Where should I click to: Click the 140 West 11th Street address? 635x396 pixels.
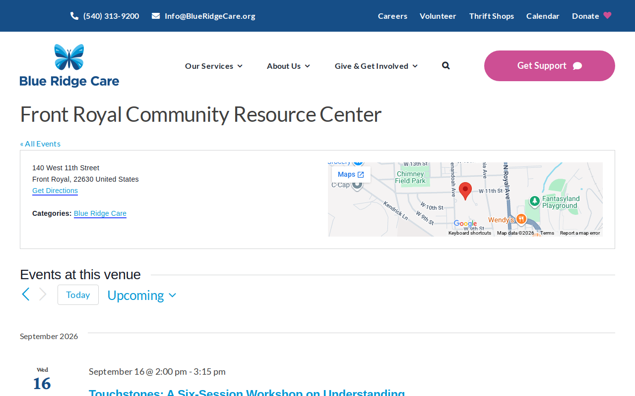pyautogui.click(x=66, y=168)
